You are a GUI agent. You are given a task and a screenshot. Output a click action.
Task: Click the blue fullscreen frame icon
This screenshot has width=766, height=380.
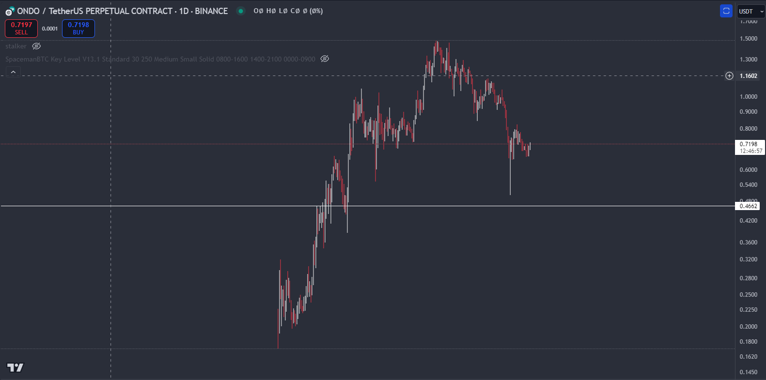[x=726, y=11]
